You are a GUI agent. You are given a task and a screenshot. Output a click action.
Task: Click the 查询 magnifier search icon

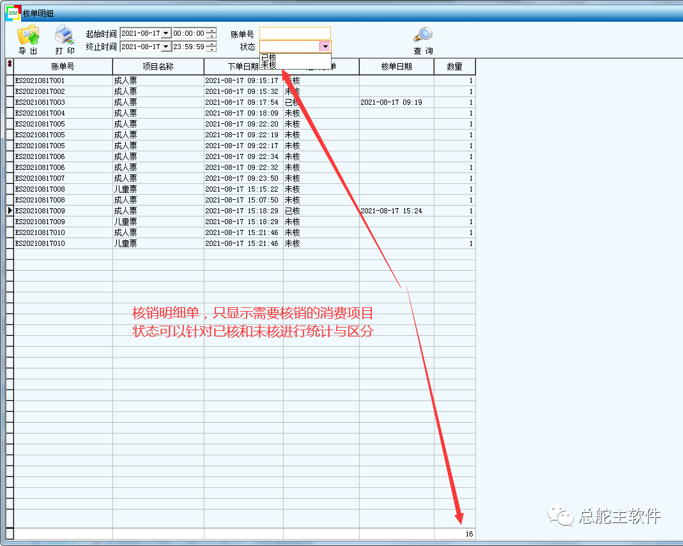(423, 34)
